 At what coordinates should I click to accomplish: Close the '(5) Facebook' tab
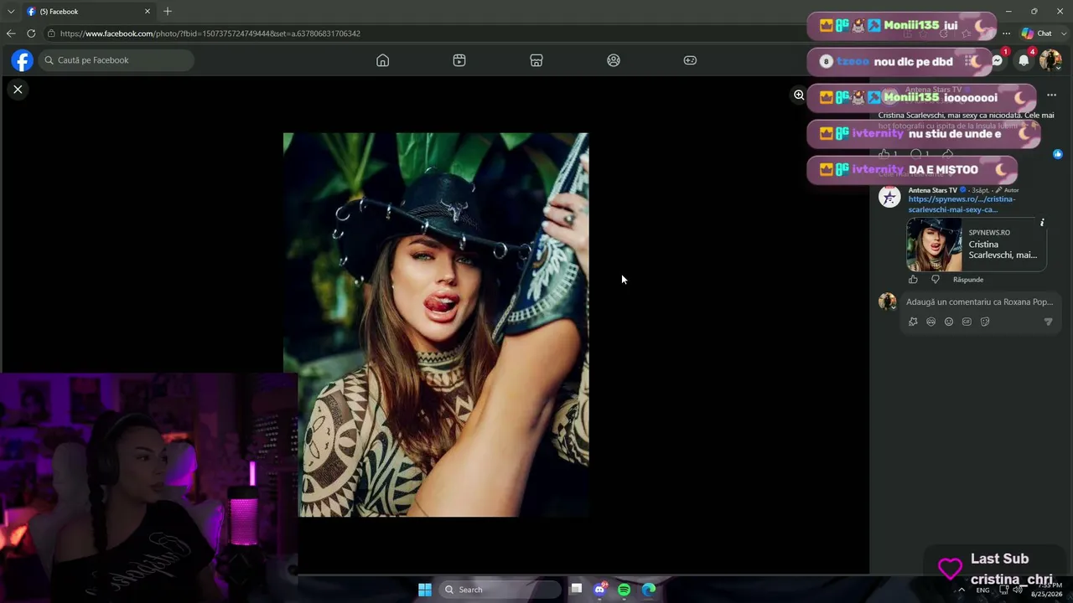click(x=148, y=12)
